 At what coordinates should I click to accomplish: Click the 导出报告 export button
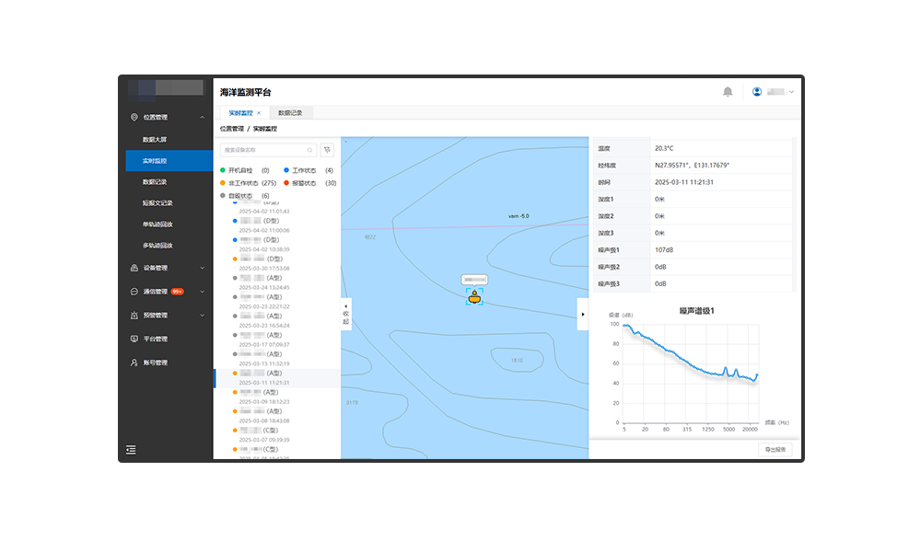point(775,449)
